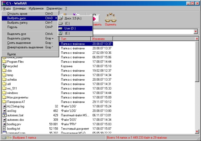This screenshot has height=141, width=201.
Task: Choose Инвертировать выделение menu entry
Action: click(30, 47)
